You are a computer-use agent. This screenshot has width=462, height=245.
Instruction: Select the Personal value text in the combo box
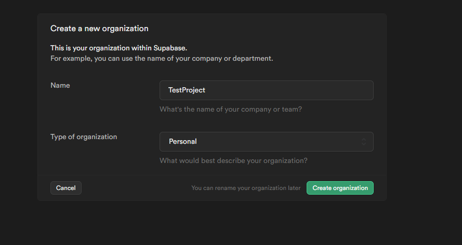(x=183, y=142)
